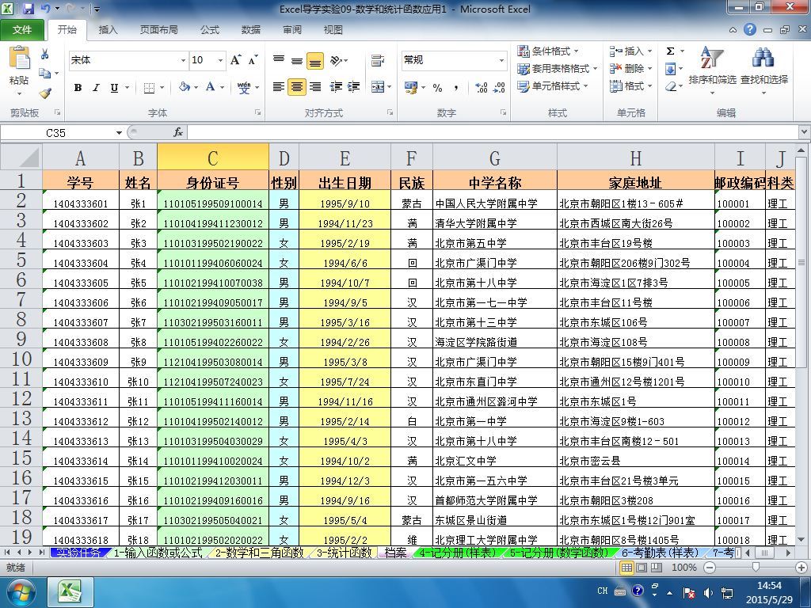The height and width of the screenshot is (608, 811).
Task: Expand Format as Table menu
Action: pyautogui.click(x=557, y=68)
